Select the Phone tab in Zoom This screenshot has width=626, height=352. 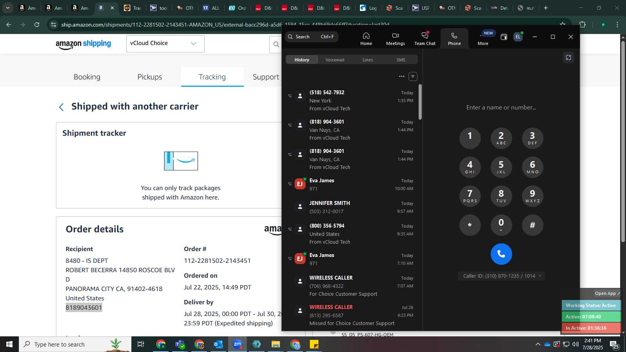point(454,38)
